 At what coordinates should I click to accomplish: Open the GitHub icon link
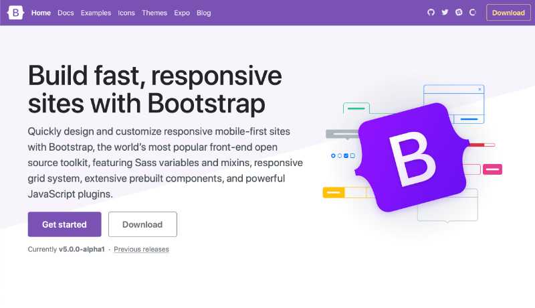click(431, 12)
